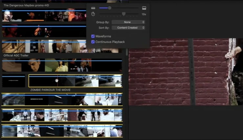Disable the Waveforms checkbox
243x140 pixels.
point(93,36)
